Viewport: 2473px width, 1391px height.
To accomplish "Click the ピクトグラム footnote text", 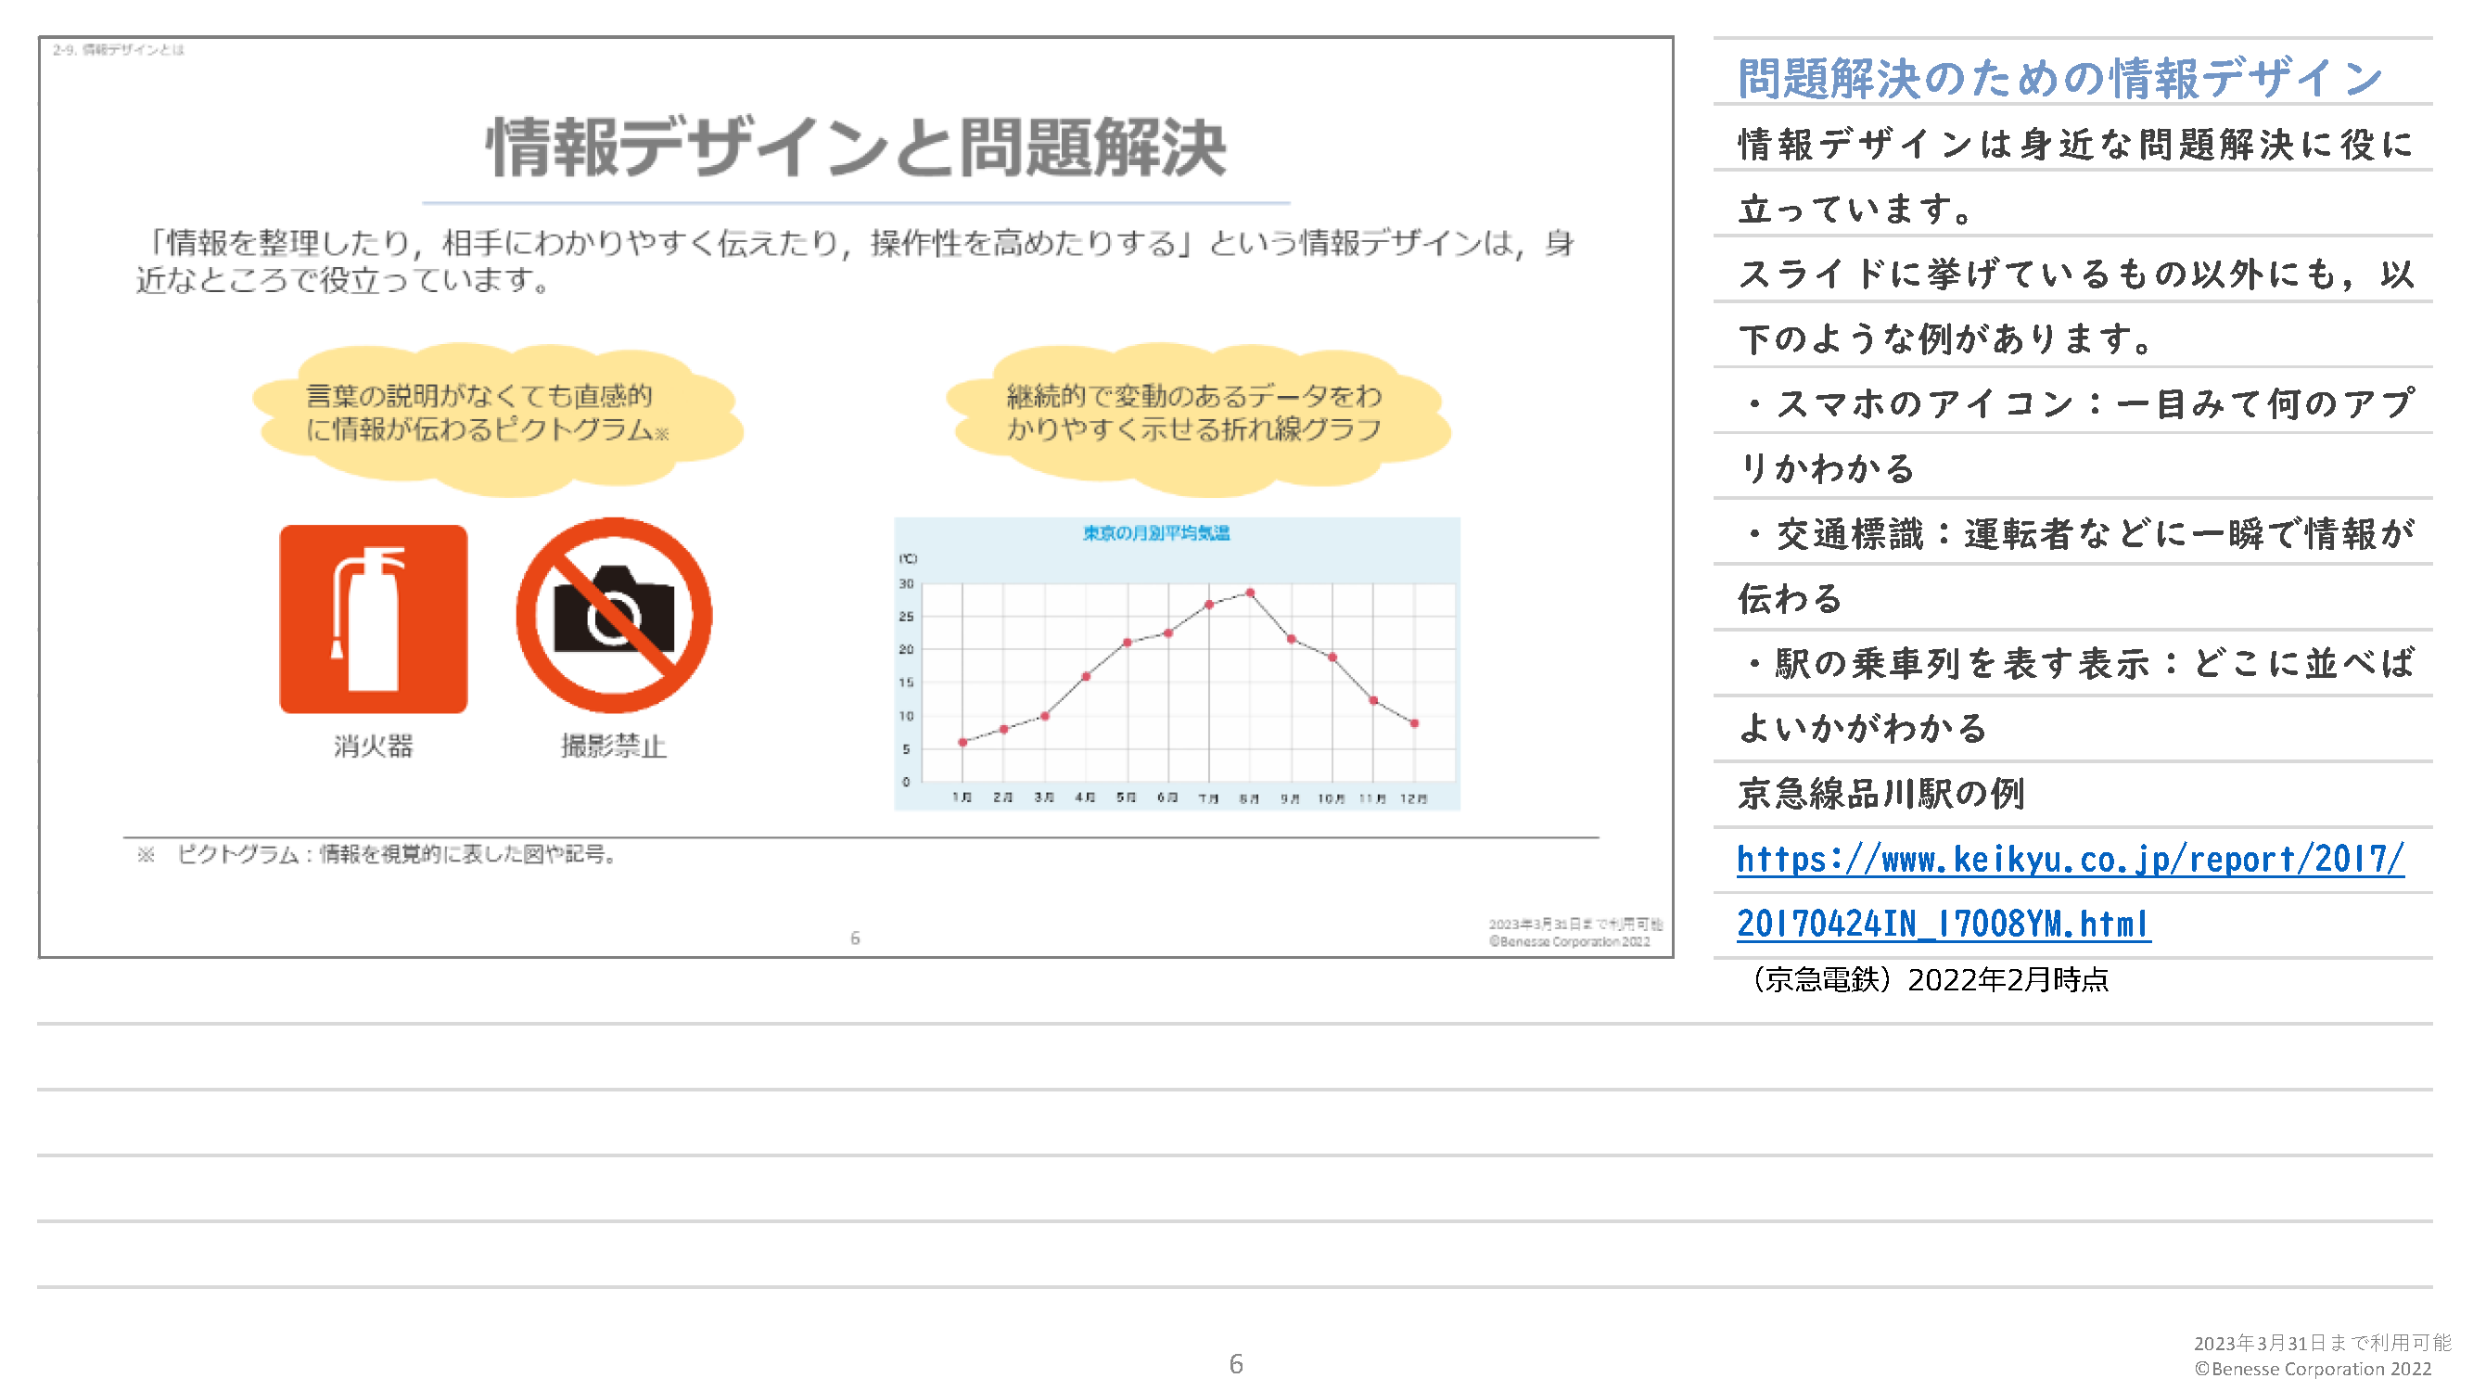I will (379, 854).
